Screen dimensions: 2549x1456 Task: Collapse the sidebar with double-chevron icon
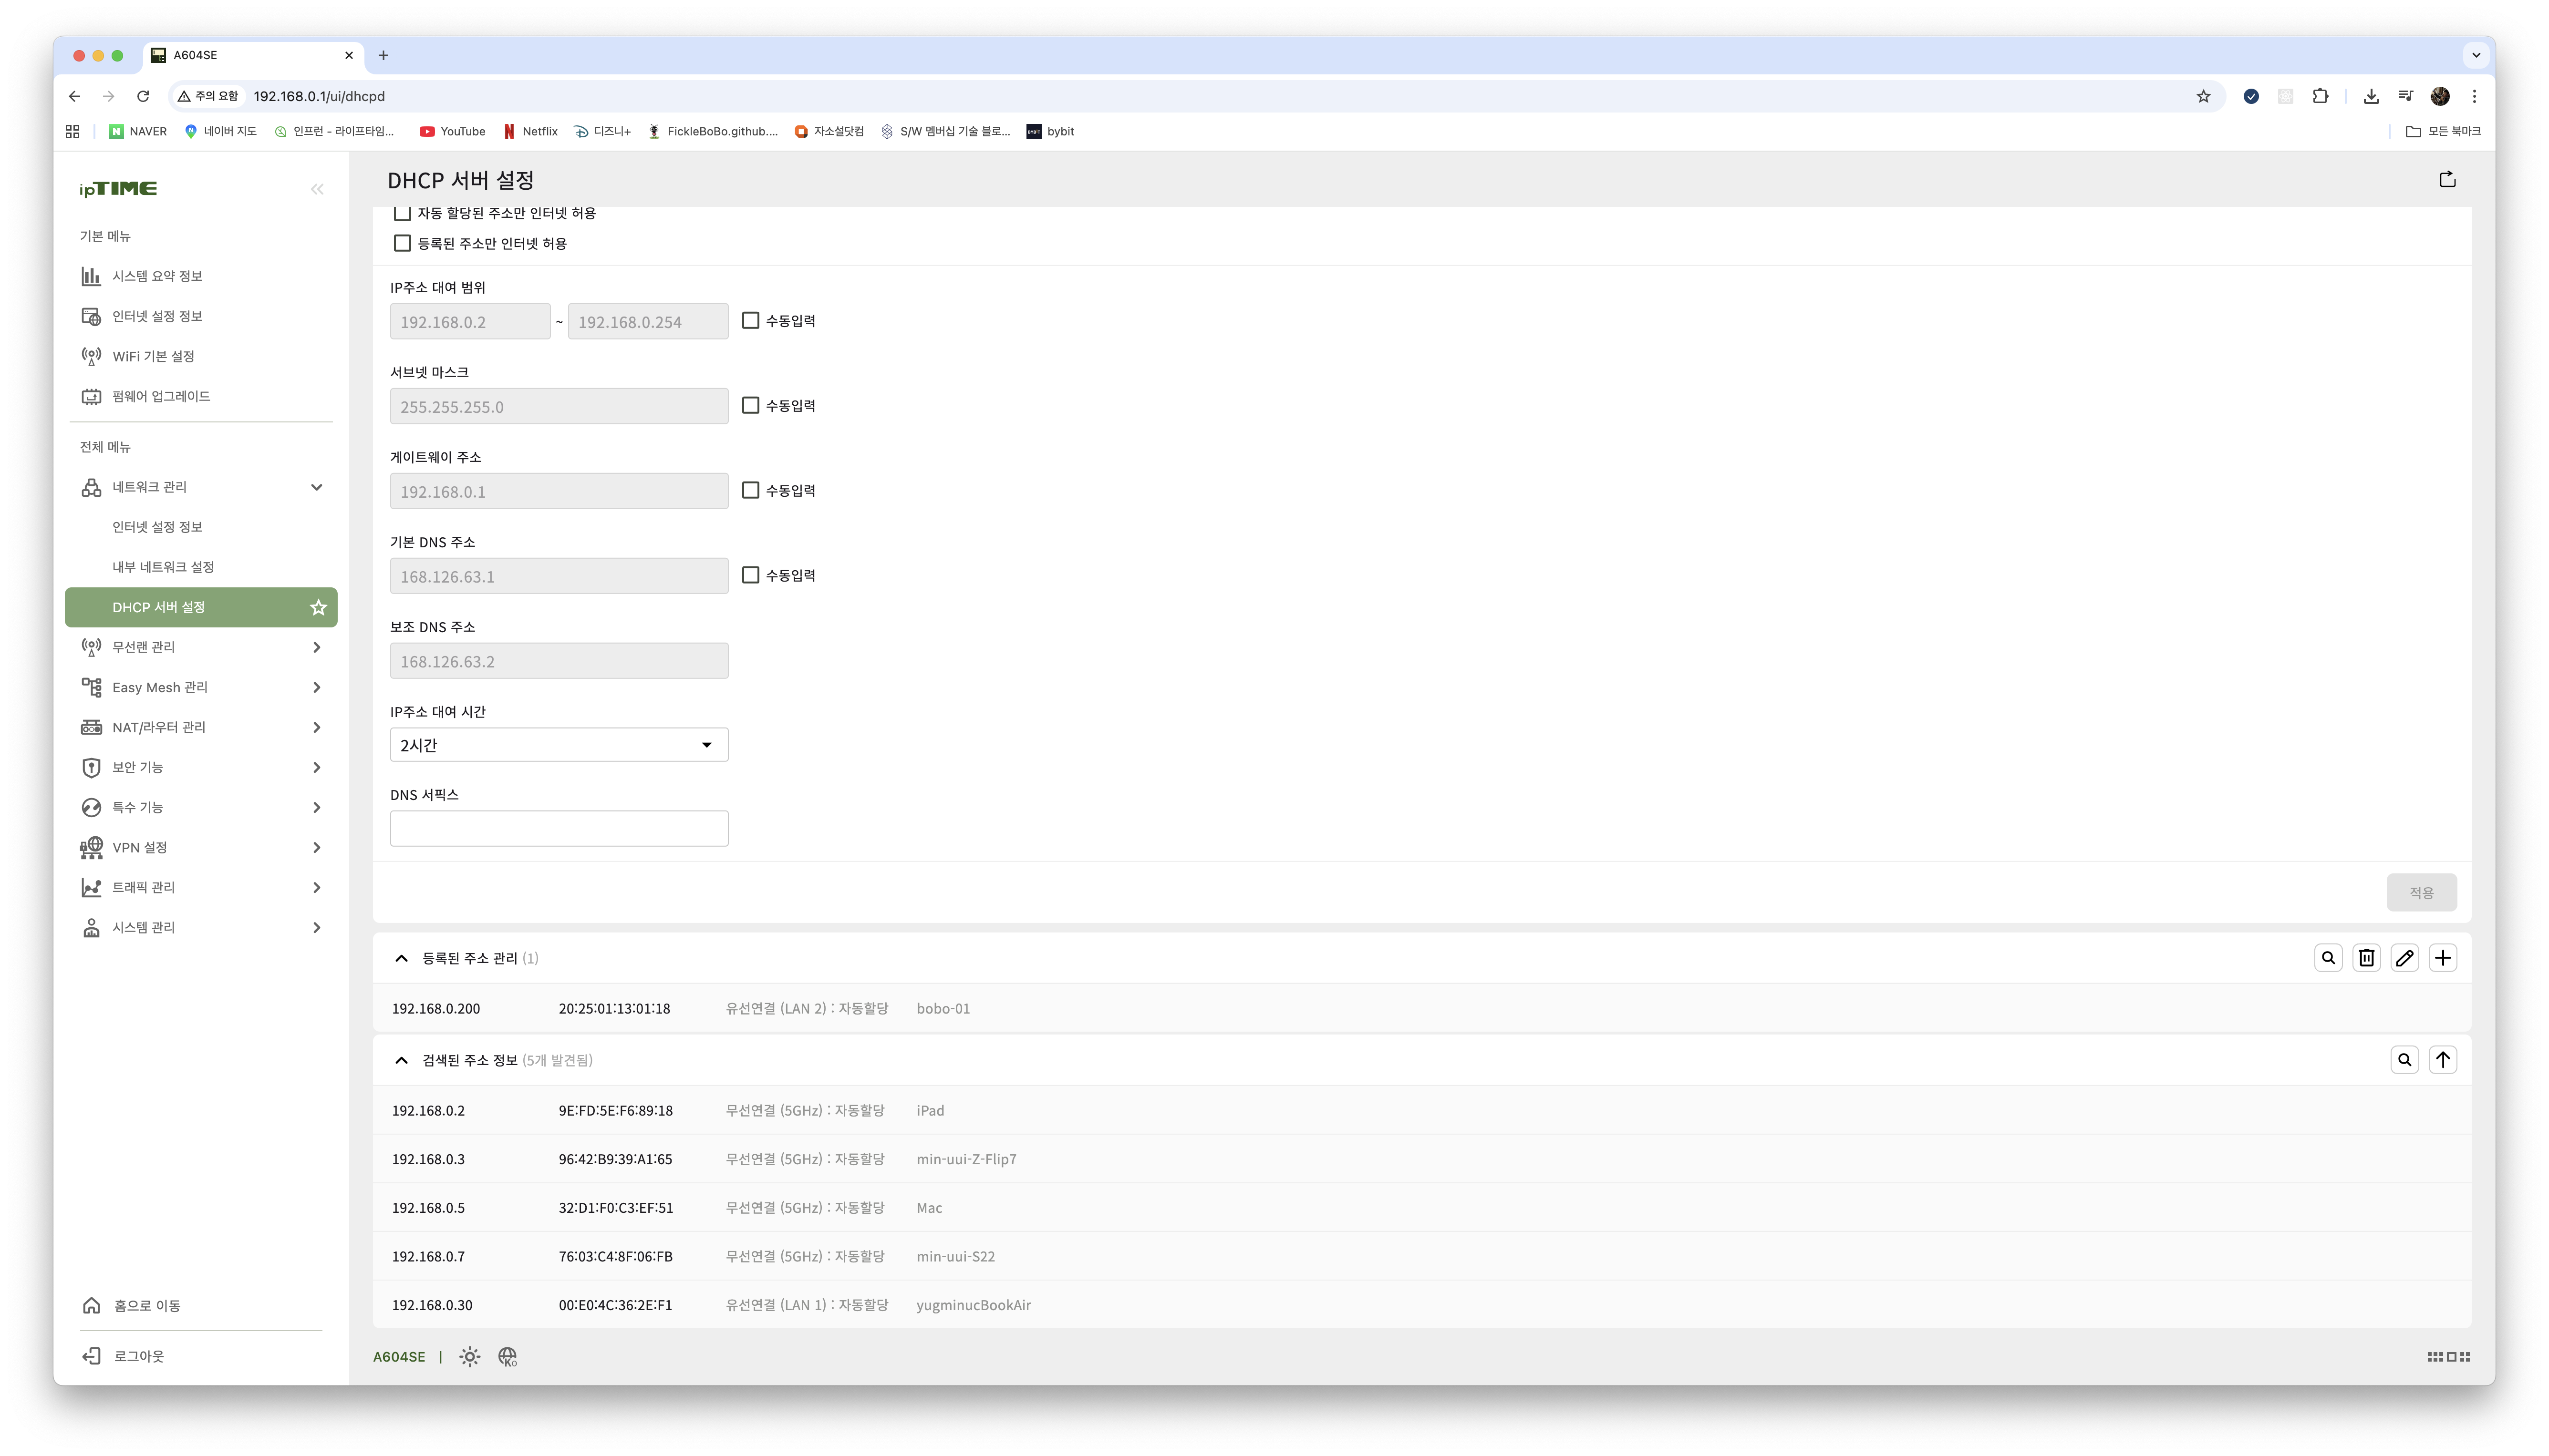click(x=317, y=189)
